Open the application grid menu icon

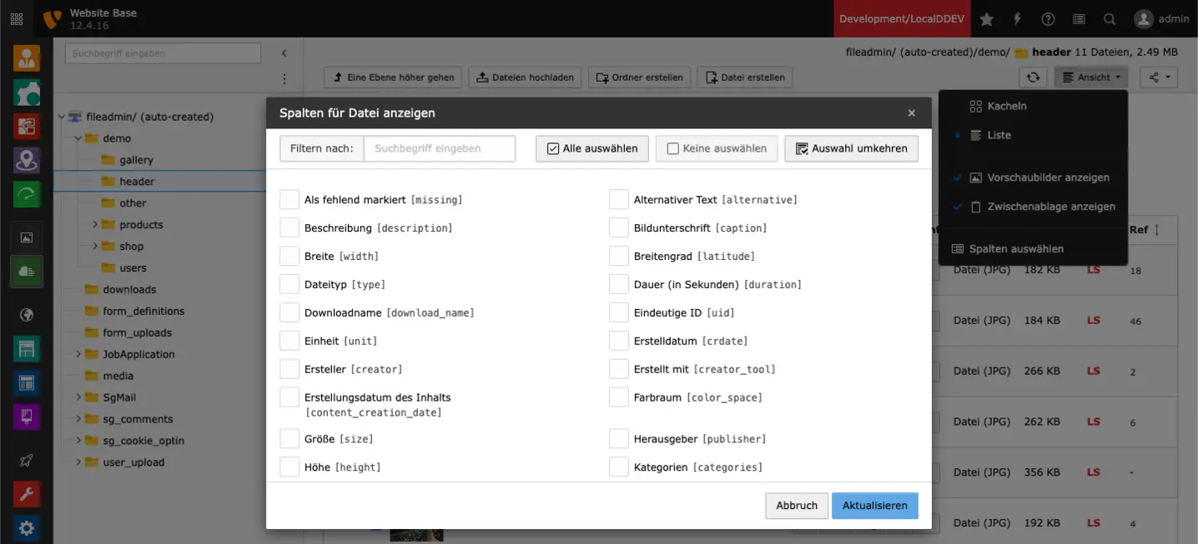17,18
